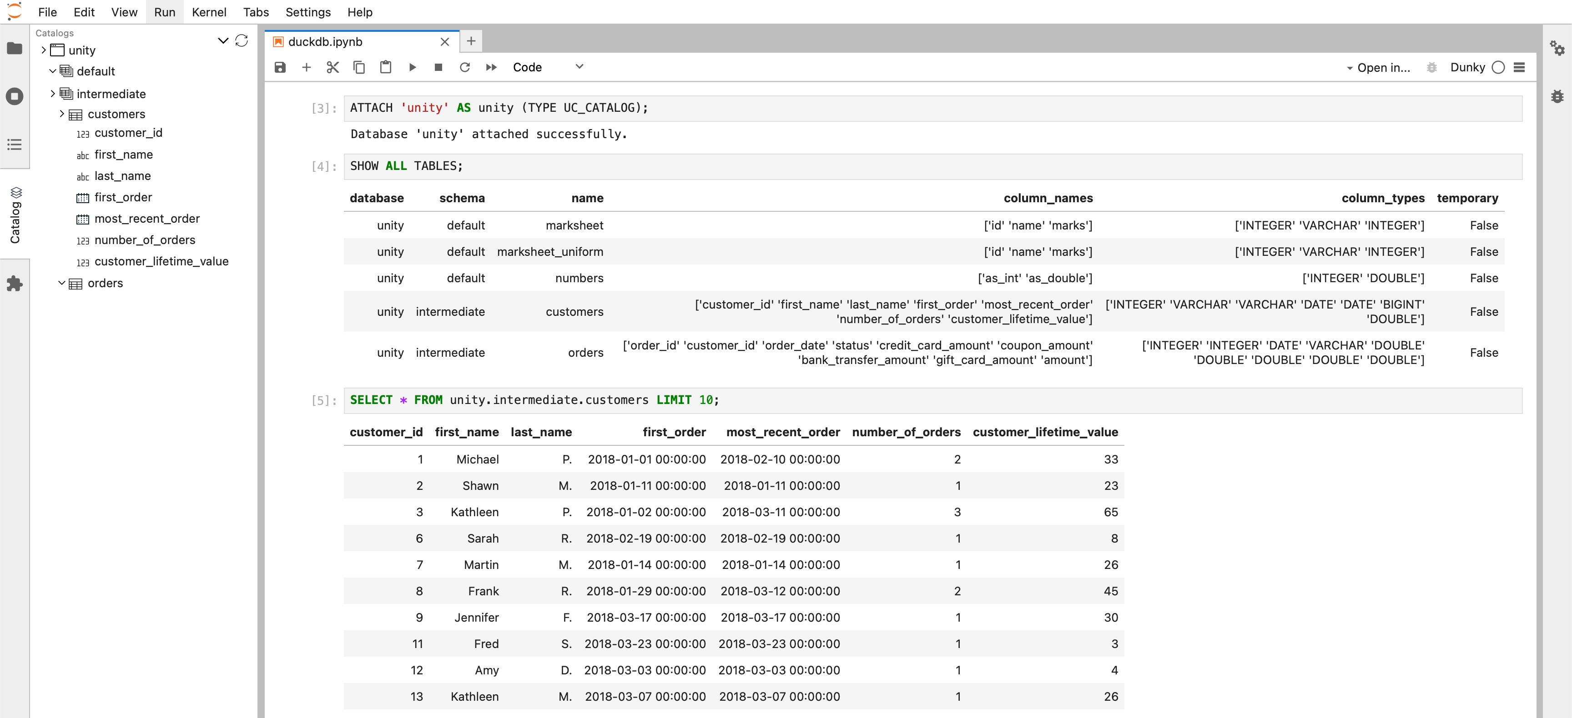Interrupt the kernel stop icon
1572x718 pixels.
[438, 67]
